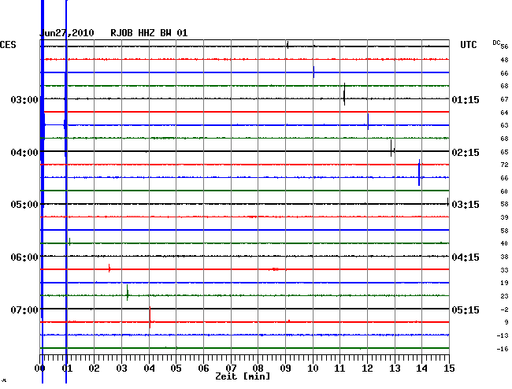The height and width of the screenshot is (389, 512).
Task: Click the date label Jun27,2010
Action: tap(67, 33)
